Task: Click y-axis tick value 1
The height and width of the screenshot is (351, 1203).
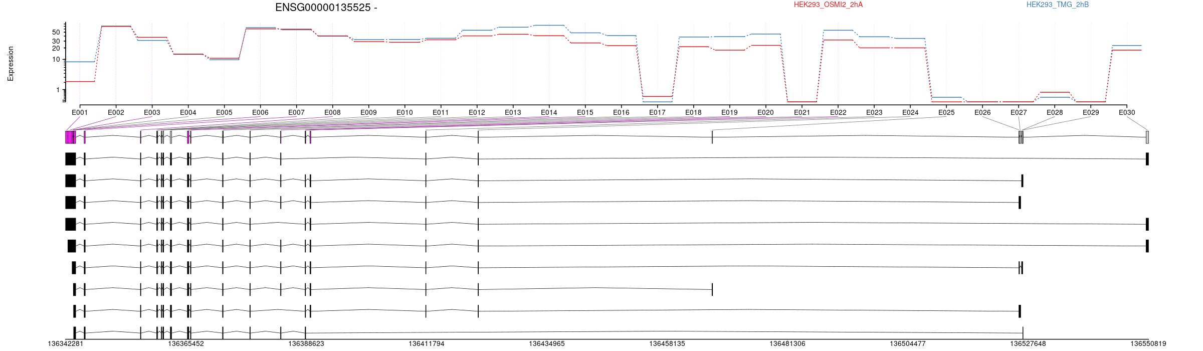Action: coord(59,90)
